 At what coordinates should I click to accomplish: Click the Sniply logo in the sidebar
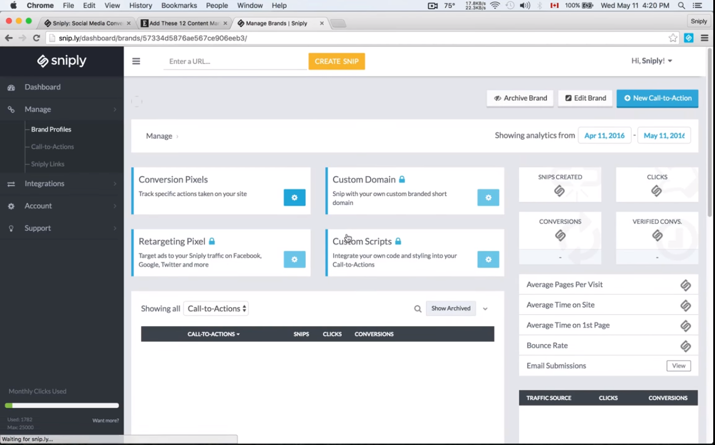[x=62, y=60]
